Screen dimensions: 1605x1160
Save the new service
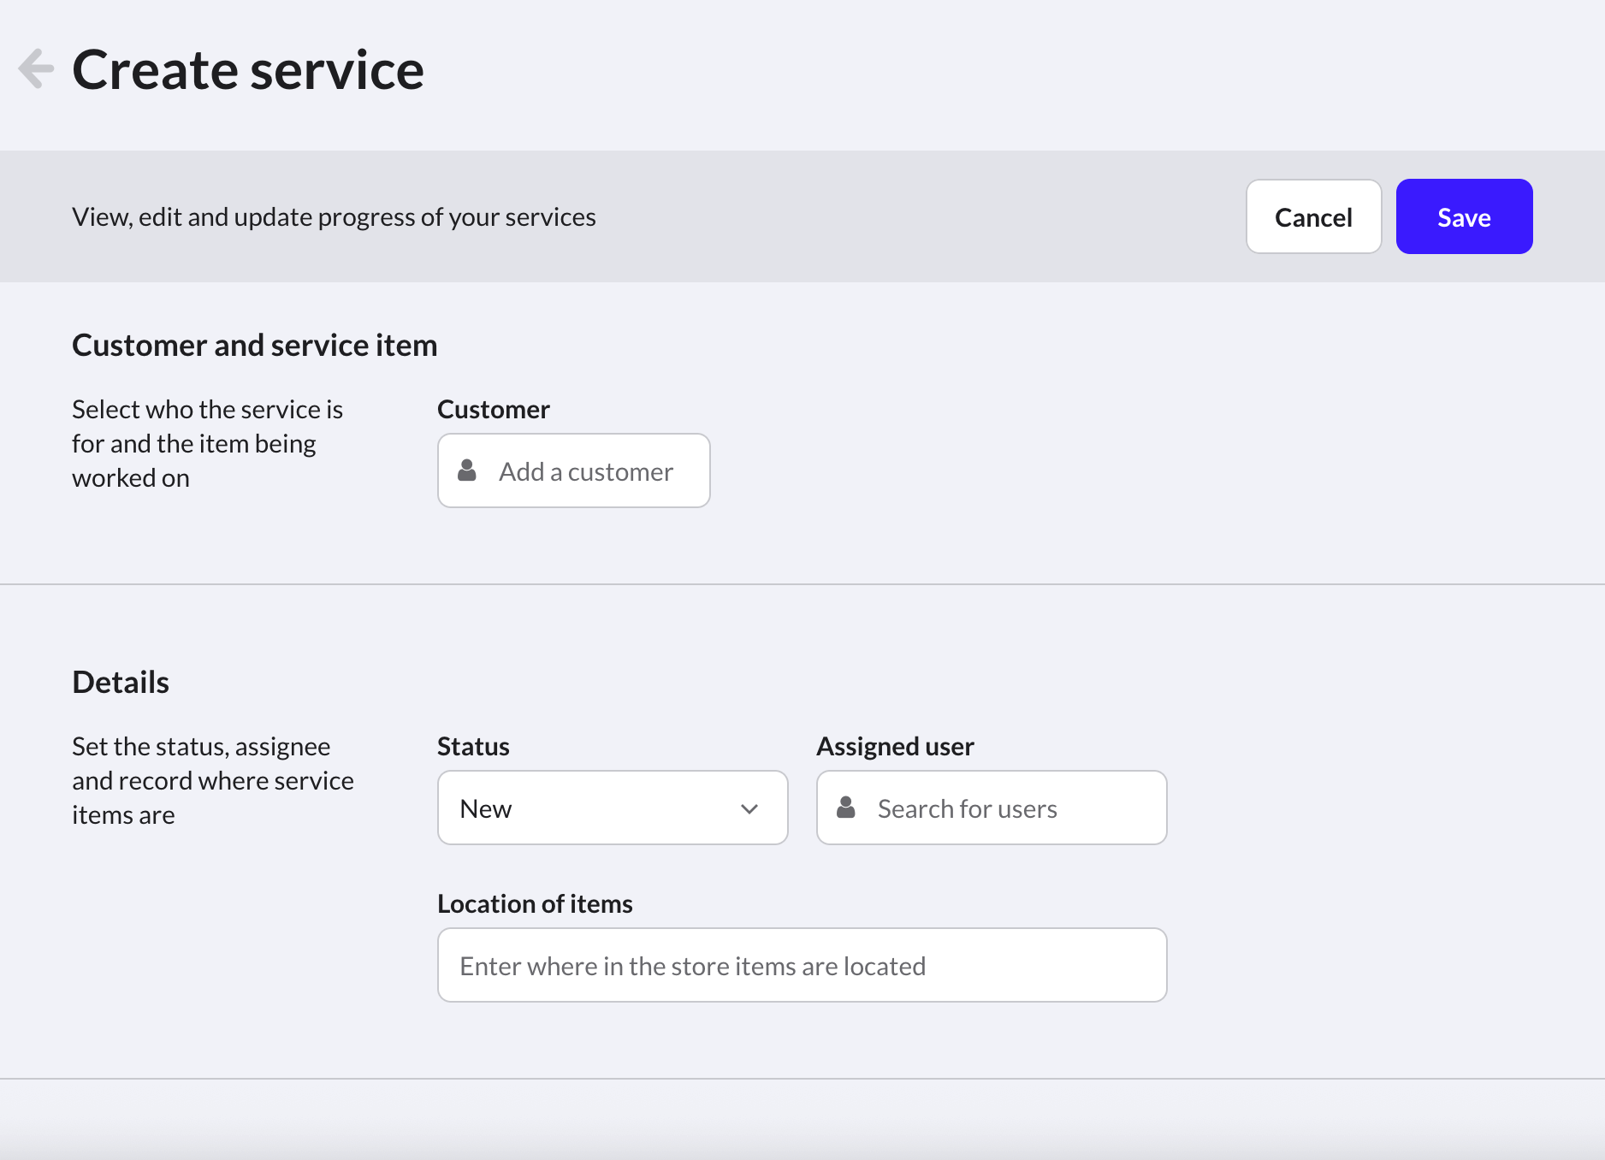click(x=1463, y=217)
